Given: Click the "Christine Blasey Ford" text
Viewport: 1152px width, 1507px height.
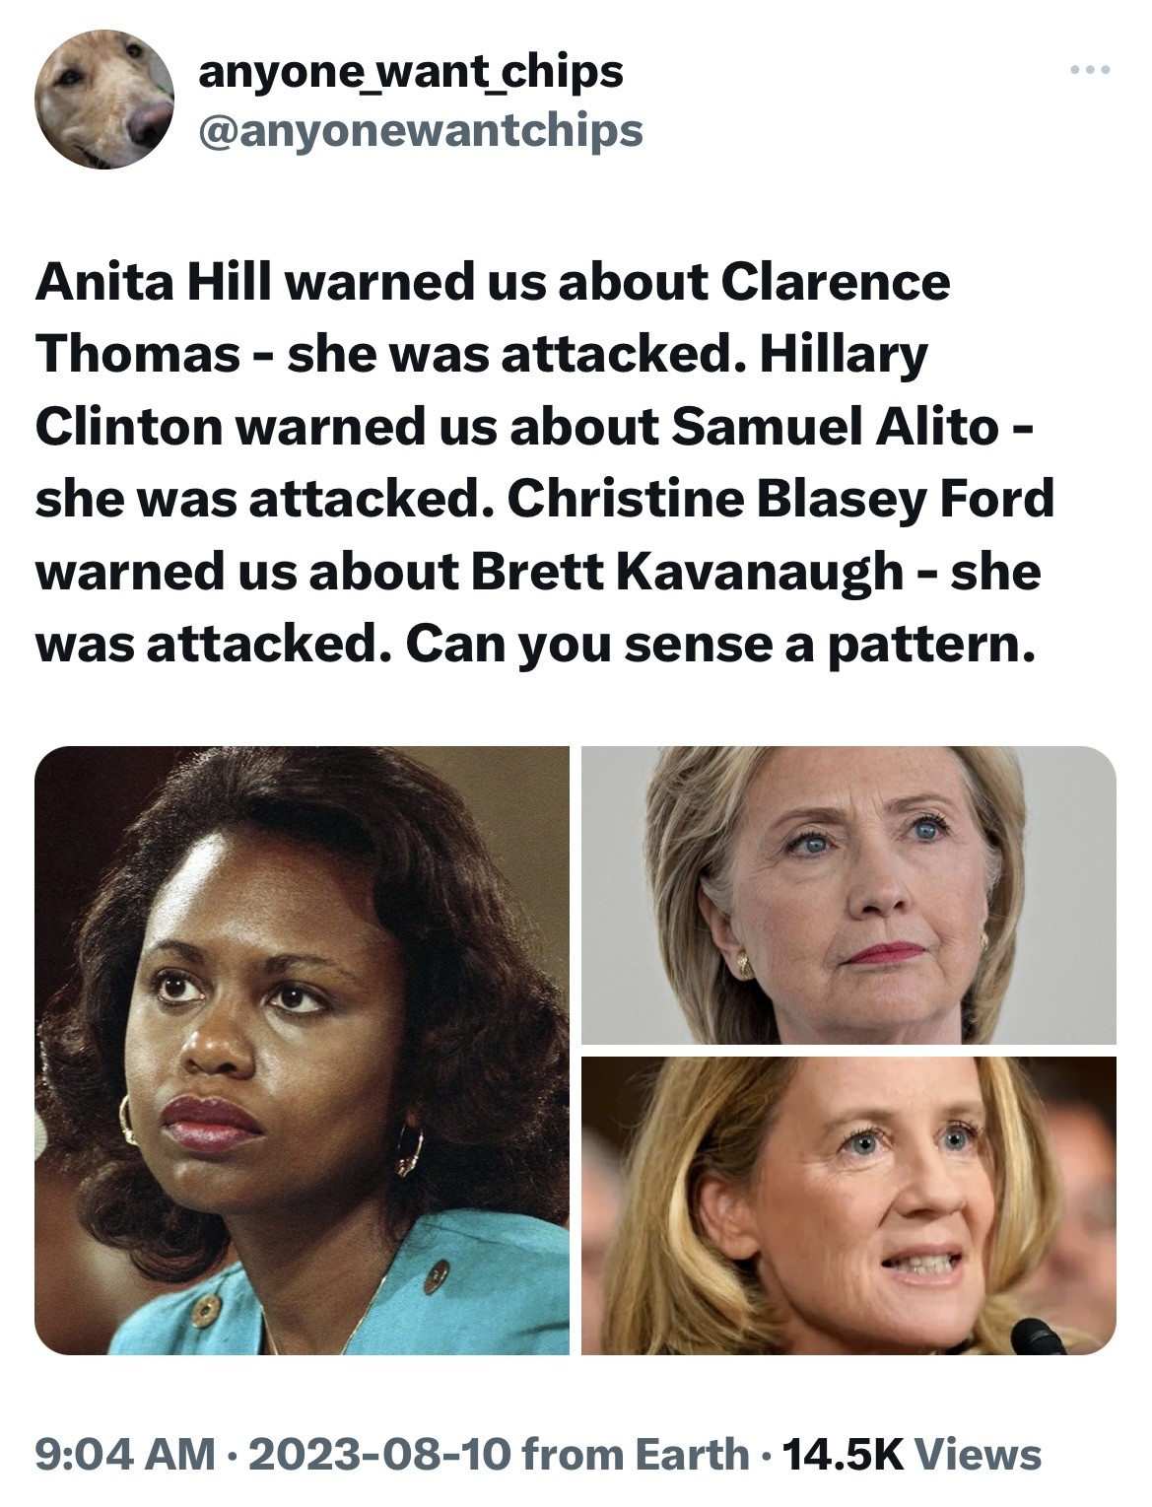Looking at the screenshot, I should point(779,500).
